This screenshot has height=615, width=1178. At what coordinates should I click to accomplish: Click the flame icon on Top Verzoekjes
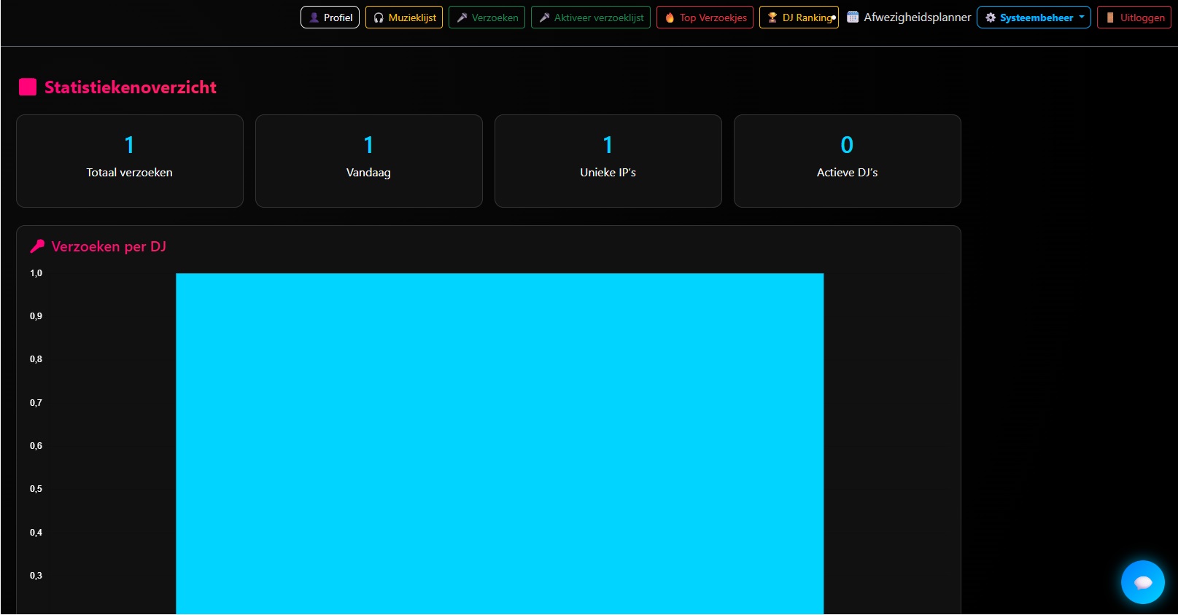click(670, 17)
